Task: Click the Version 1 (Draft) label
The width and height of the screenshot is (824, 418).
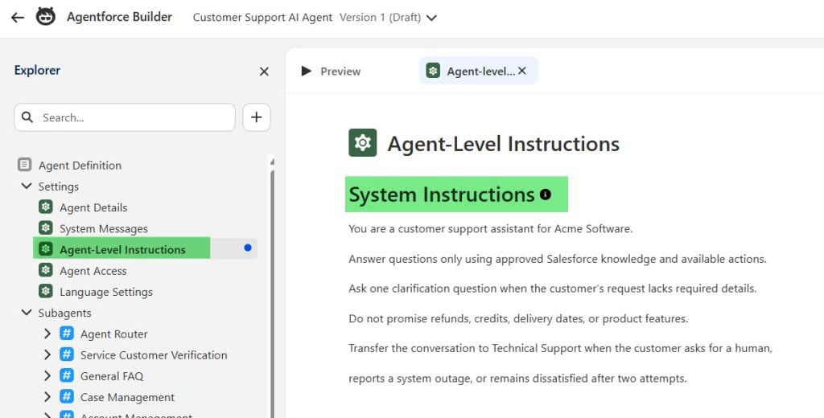Action: (380, 18)
